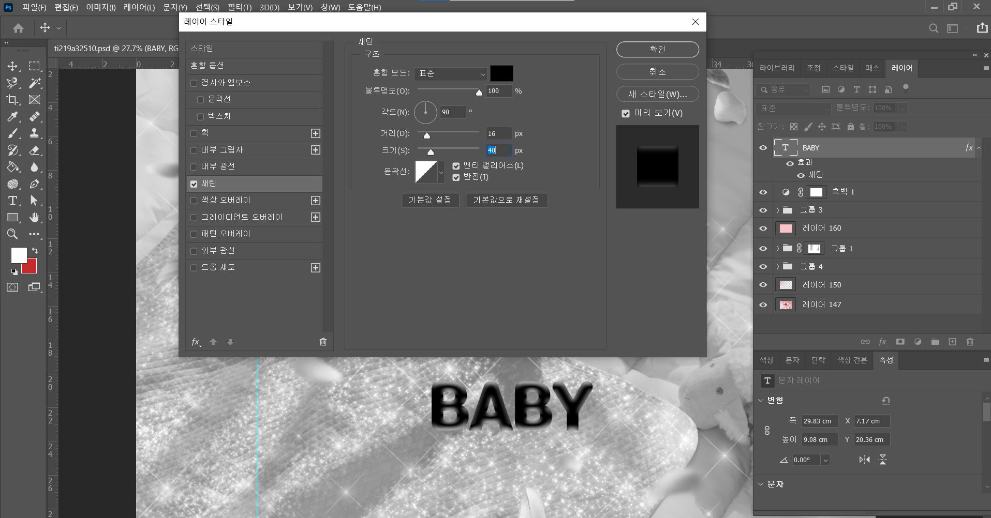Screen dimensions: 991x518
Task: Open the 필터 menu
Action: click(240, 7)
